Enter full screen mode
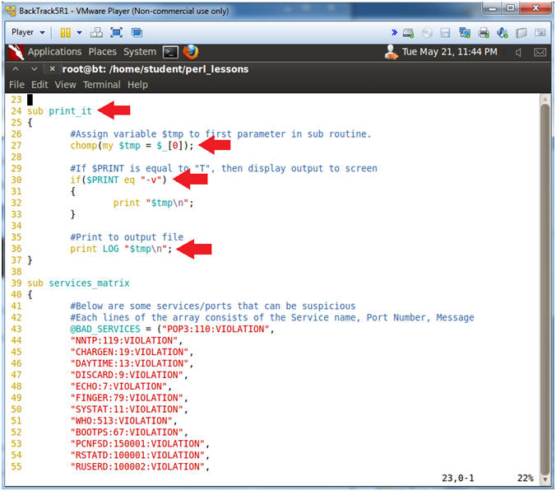 [x=117, y=33]
